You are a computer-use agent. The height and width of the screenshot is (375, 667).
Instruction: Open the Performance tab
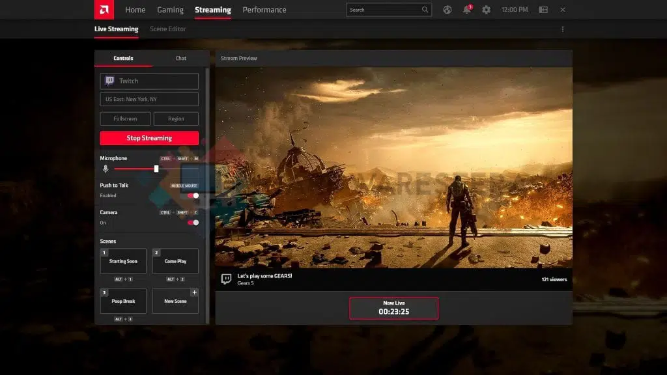coord(264,10)
